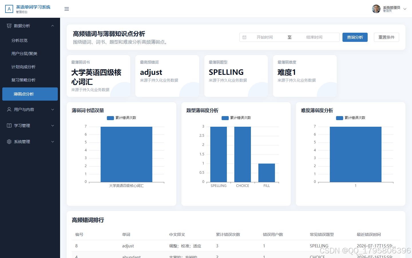Click the 调整；校准；适应 meaning cell

(185, 246)
